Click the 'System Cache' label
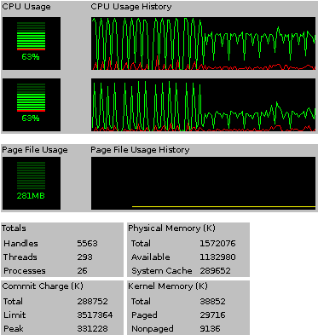The image size is (318, 335). coord(162,271)
